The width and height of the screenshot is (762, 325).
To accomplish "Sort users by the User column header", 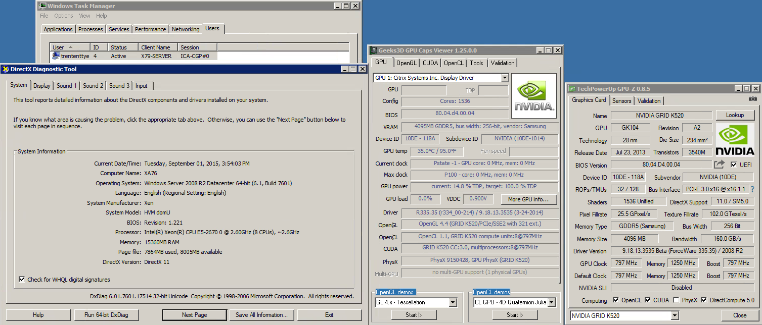I will [70, 47].
